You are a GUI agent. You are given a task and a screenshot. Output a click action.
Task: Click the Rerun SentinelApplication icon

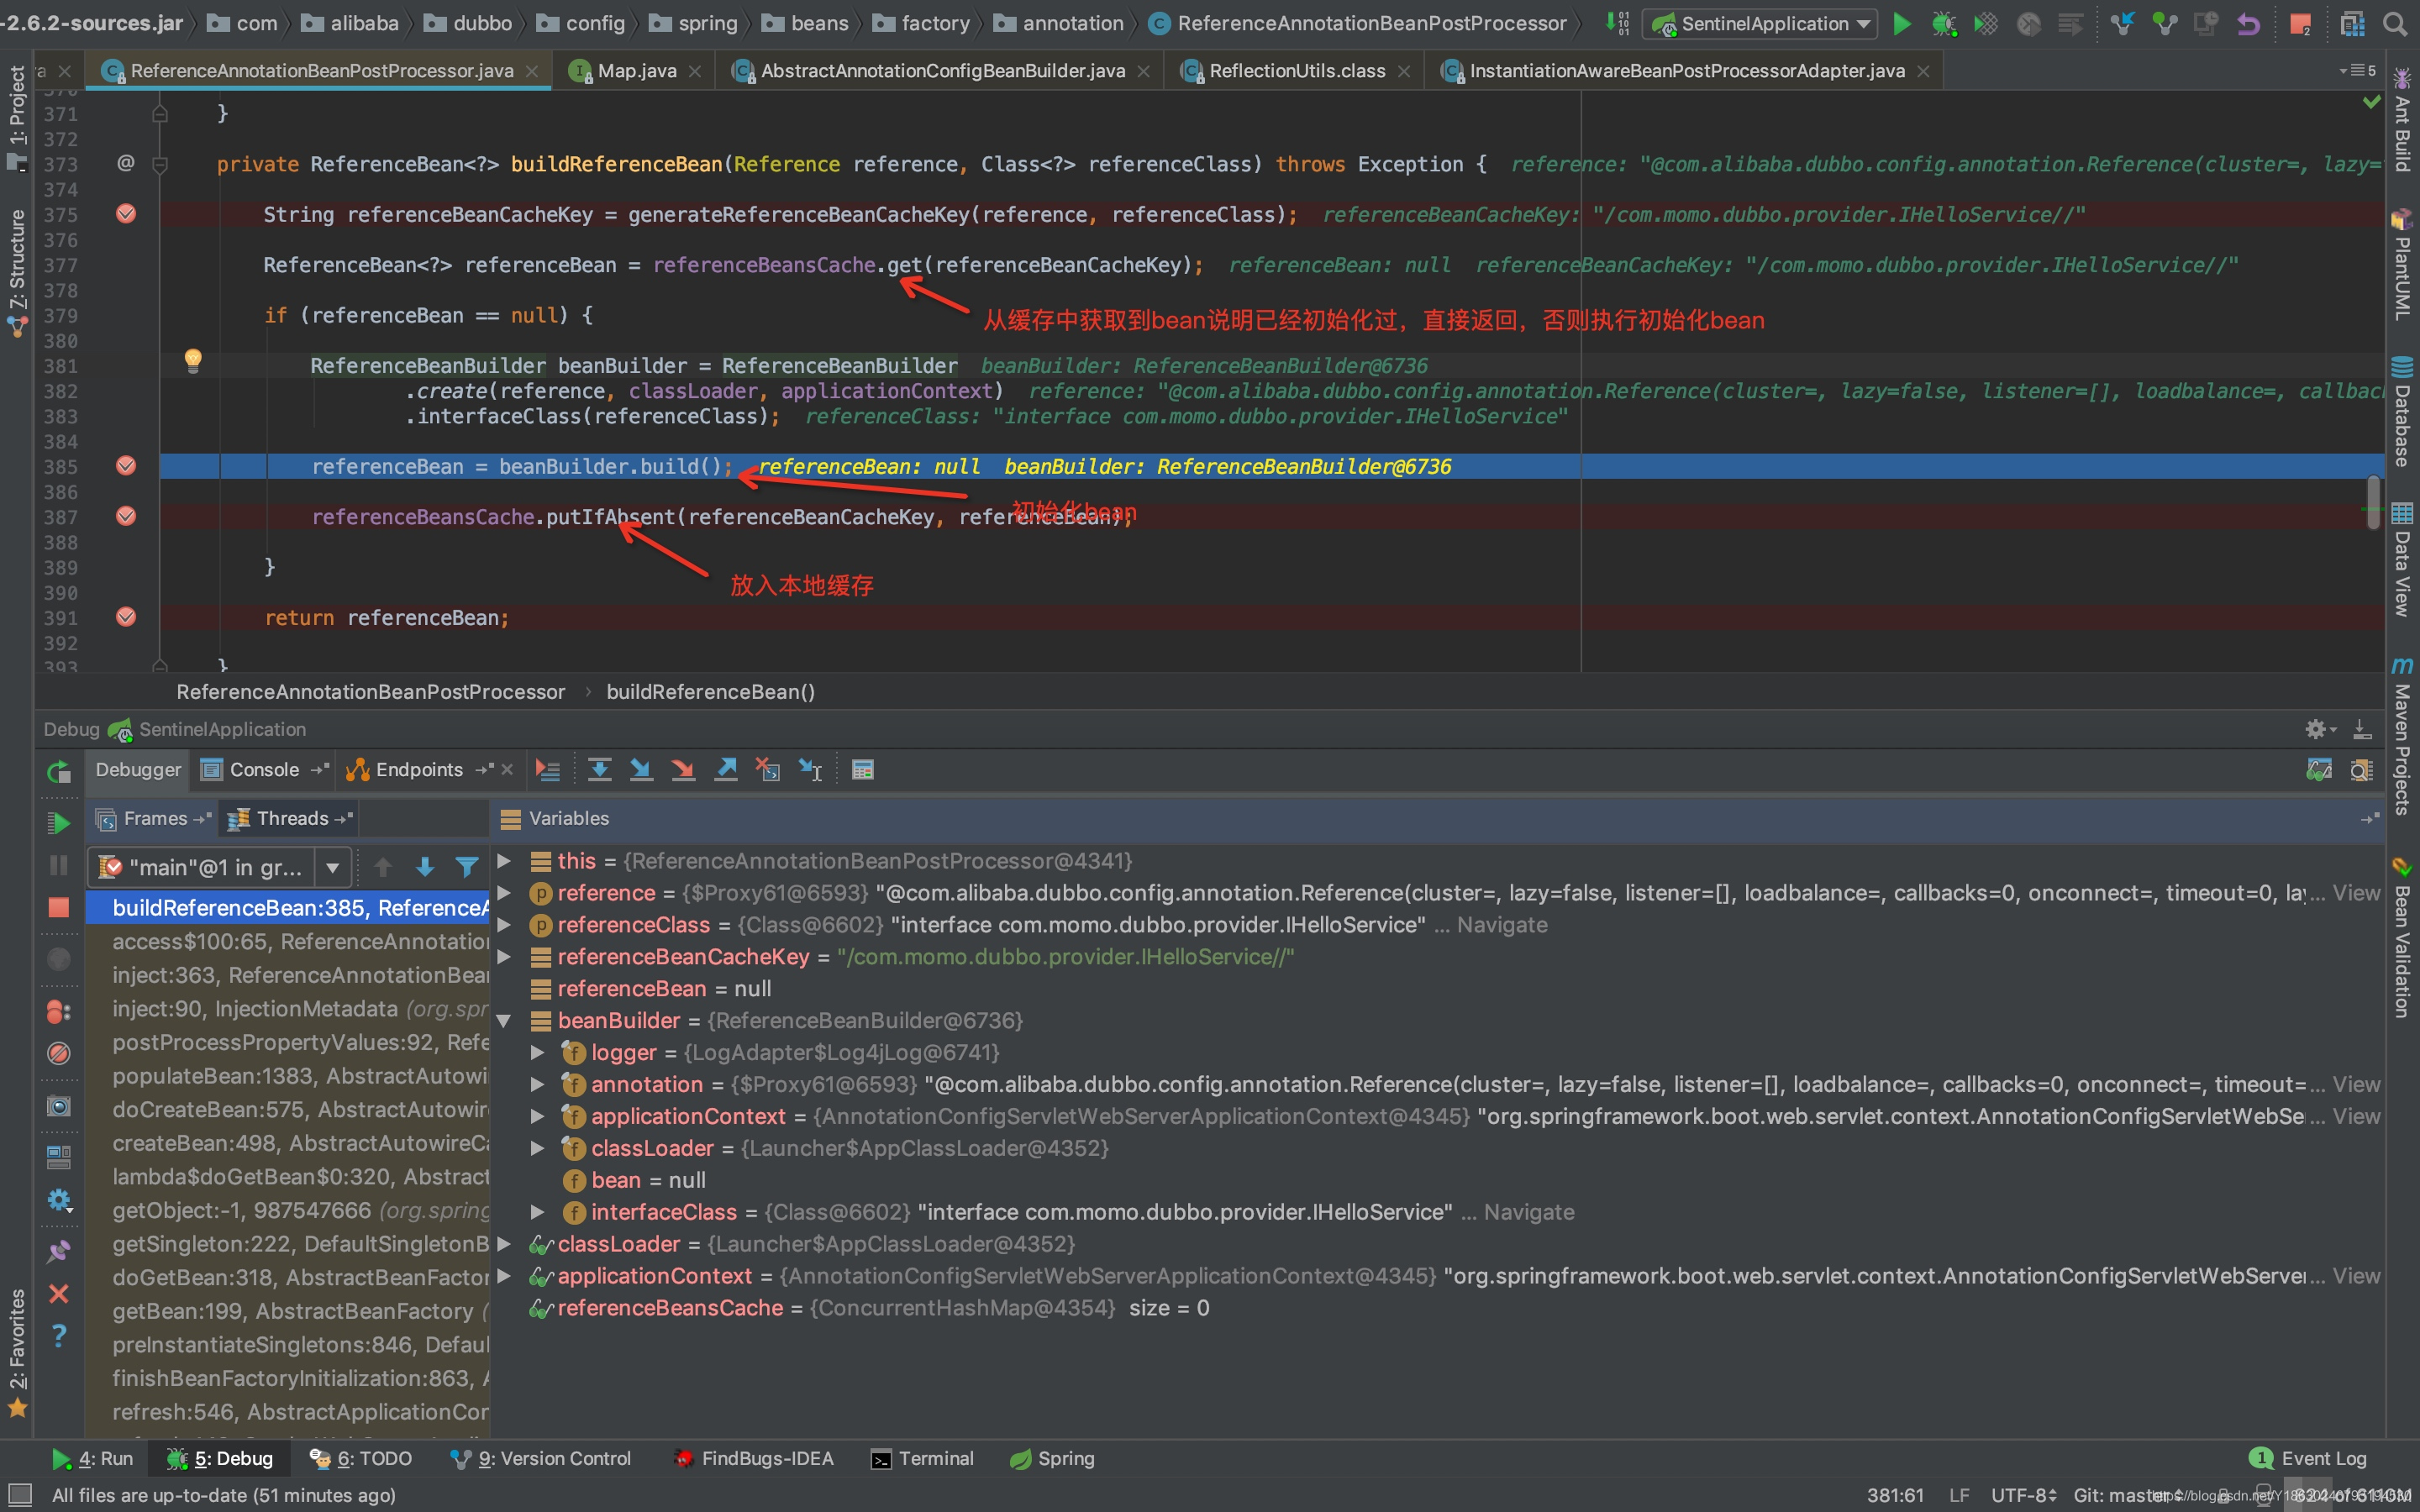pos(59,771)
